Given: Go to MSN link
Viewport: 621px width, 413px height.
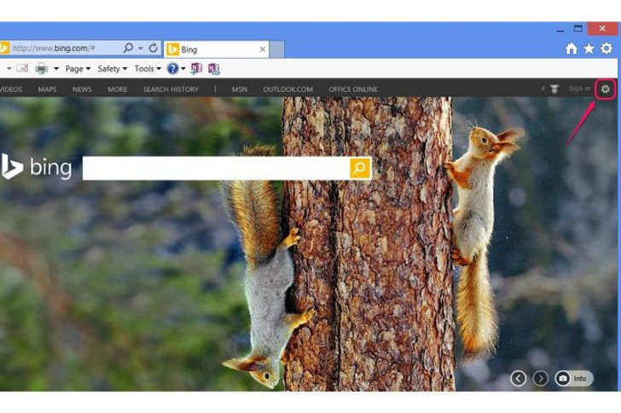Looking at the screenshot, I should click(x=240, y=89).
